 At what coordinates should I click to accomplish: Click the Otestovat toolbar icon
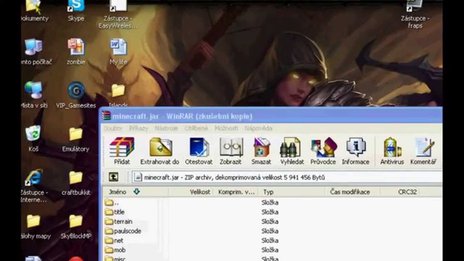click(199, 151)
